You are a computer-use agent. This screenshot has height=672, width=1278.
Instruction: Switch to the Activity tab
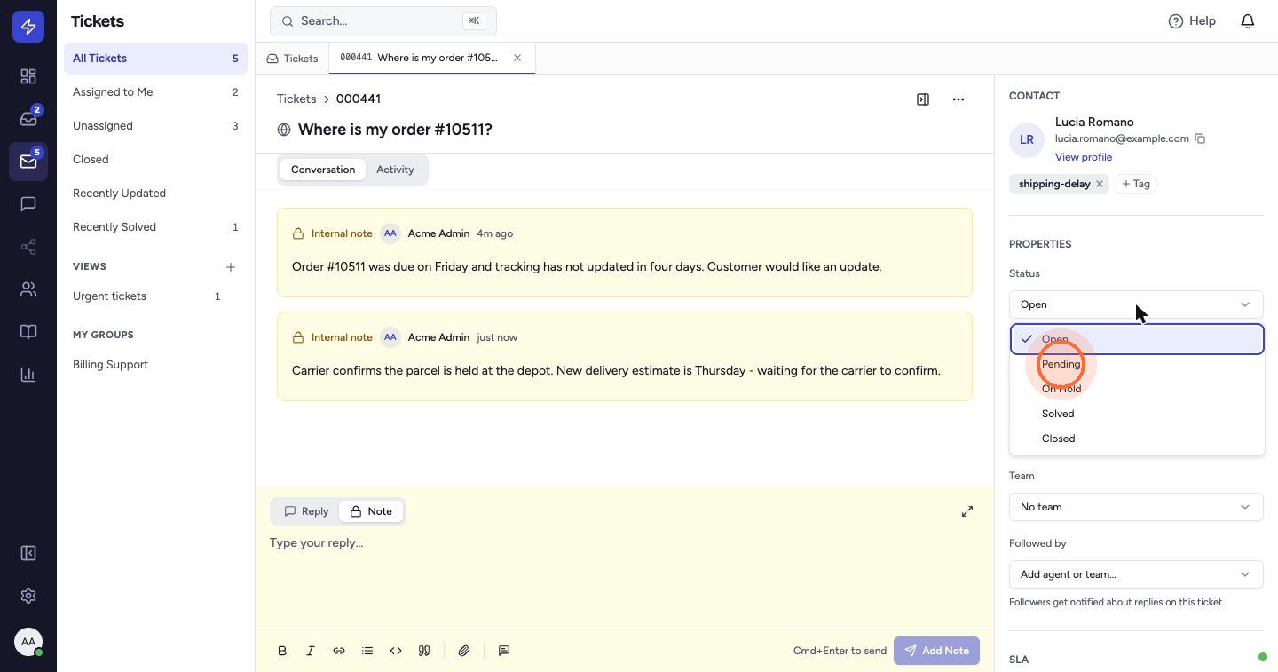tap(395, 170)
